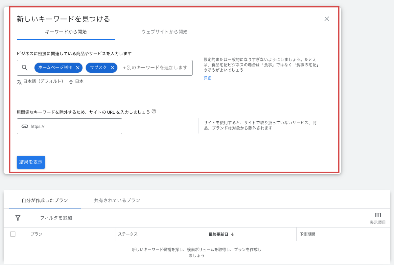Click the filter funnel icon

(18, 218)
